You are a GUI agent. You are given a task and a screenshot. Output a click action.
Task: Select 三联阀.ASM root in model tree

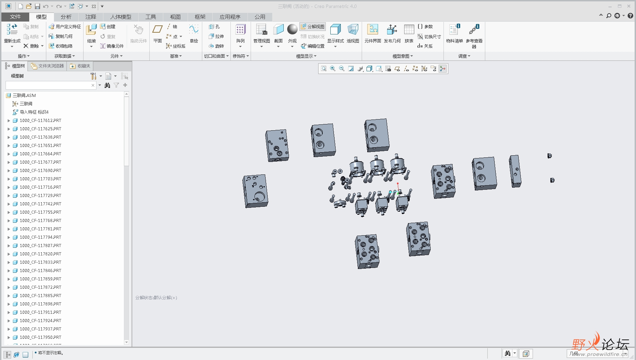(24, 95)
